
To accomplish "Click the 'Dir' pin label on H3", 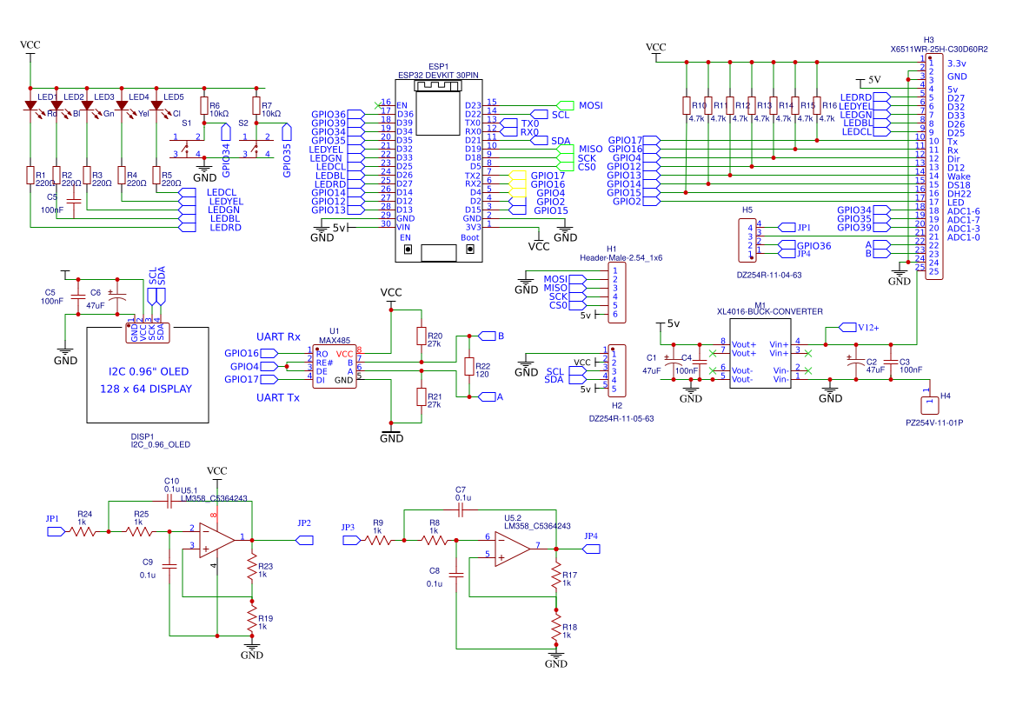I will (x=953, y=159).
